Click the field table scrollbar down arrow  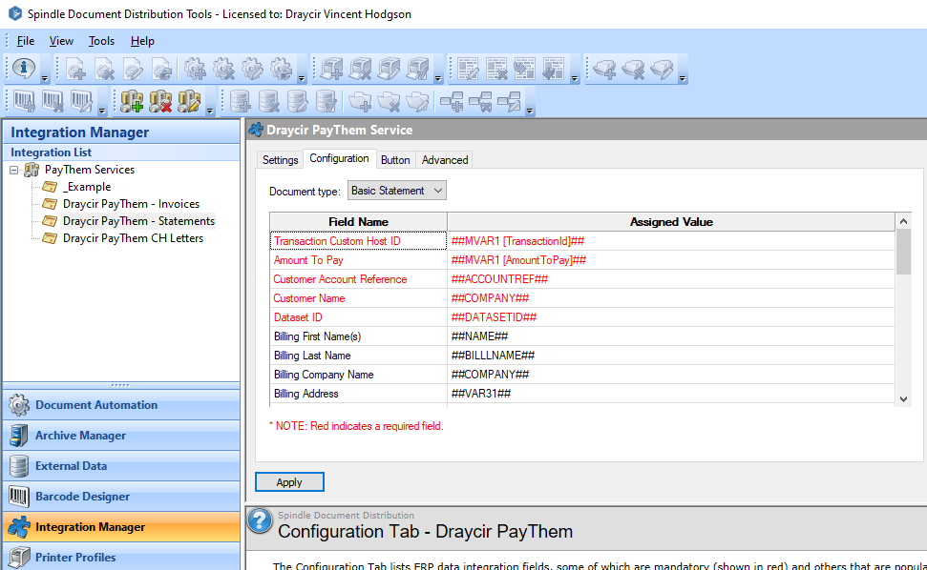[903, 398]
